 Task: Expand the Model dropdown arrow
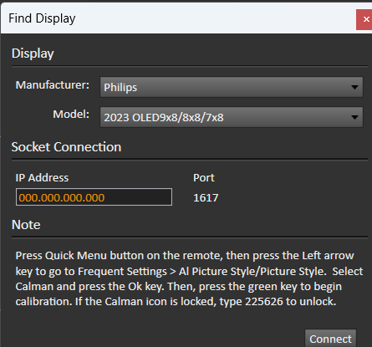(354, 117)
